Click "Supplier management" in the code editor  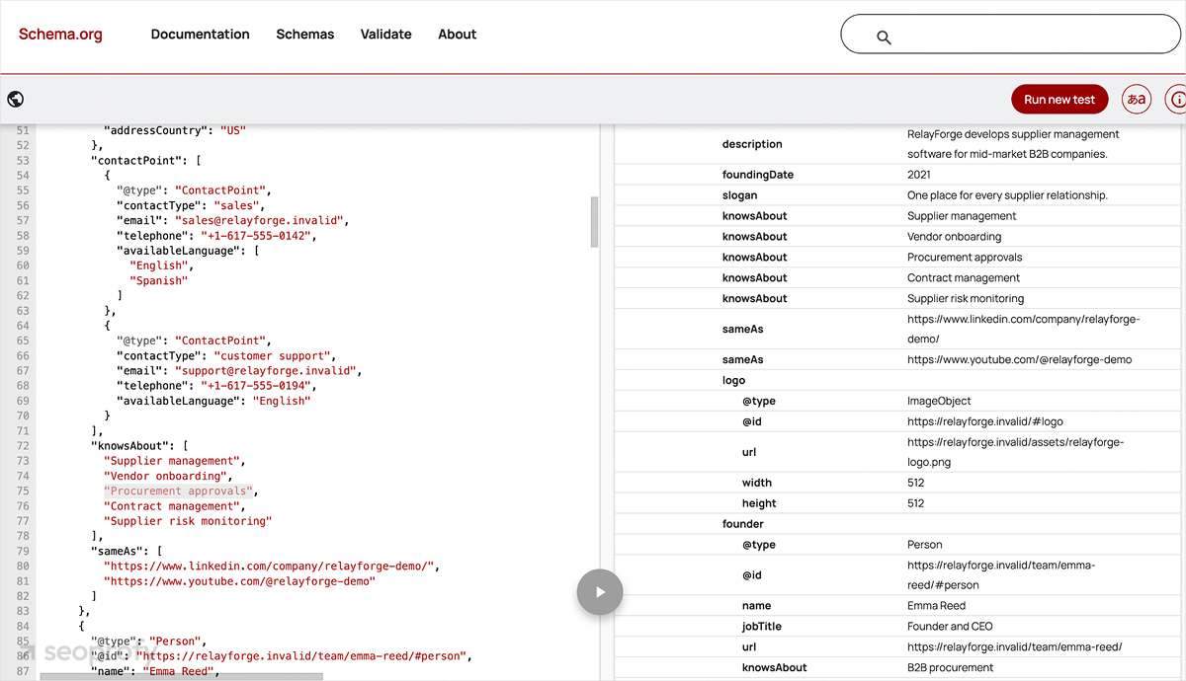click(172, 461)
